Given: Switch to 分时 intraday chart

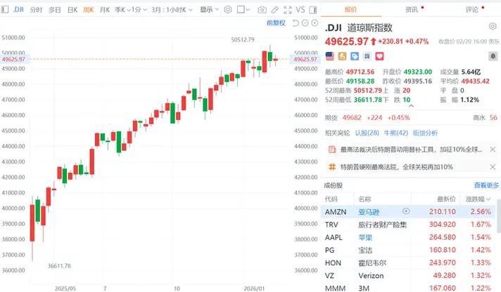Looking at the screenshot, I should click(36, 10).
